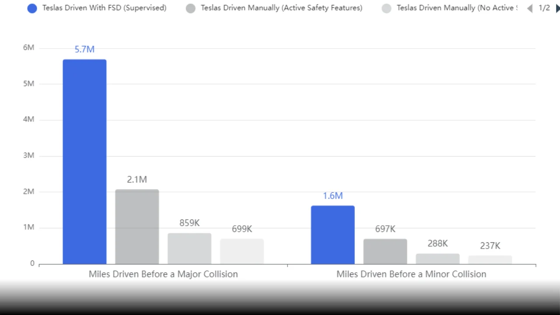This screenshot has width=560, height=315.
Task: Click the 859K data label
Action: (x=189, y=223)
